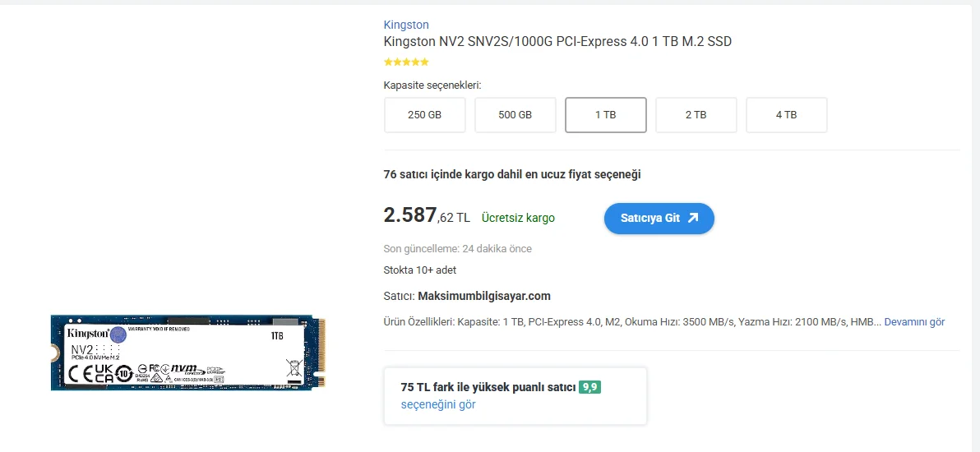The image size is (980, 452).
Task: Click the 76 satıcı cheapest price heading
Action: pos(512,174)
